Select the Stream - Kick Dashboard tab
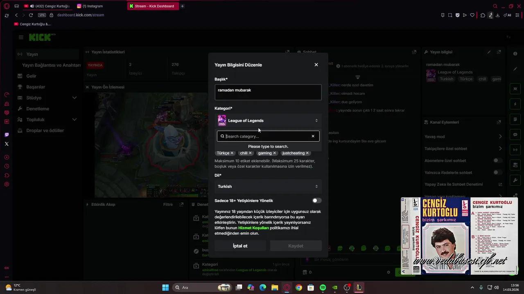Image resolution: width=524 pixels, height=294 pixels. point(152,6)
